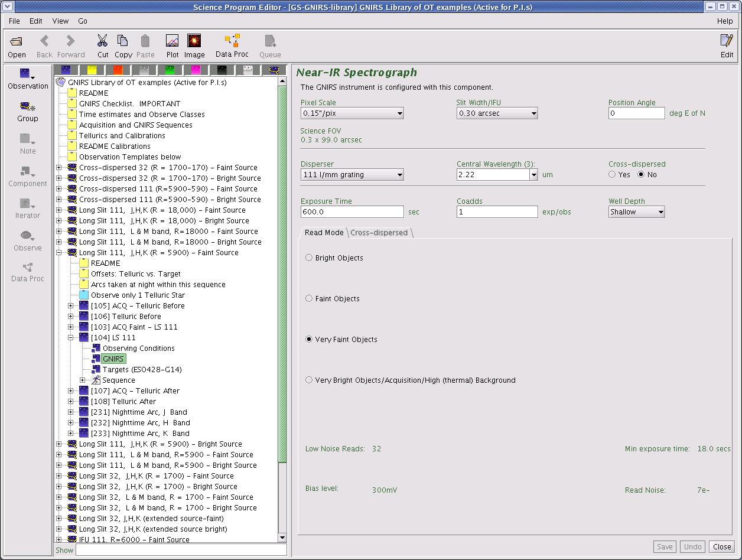Click the Undo button
This screenshot has height=560, width=742.
tap(692, 547)
